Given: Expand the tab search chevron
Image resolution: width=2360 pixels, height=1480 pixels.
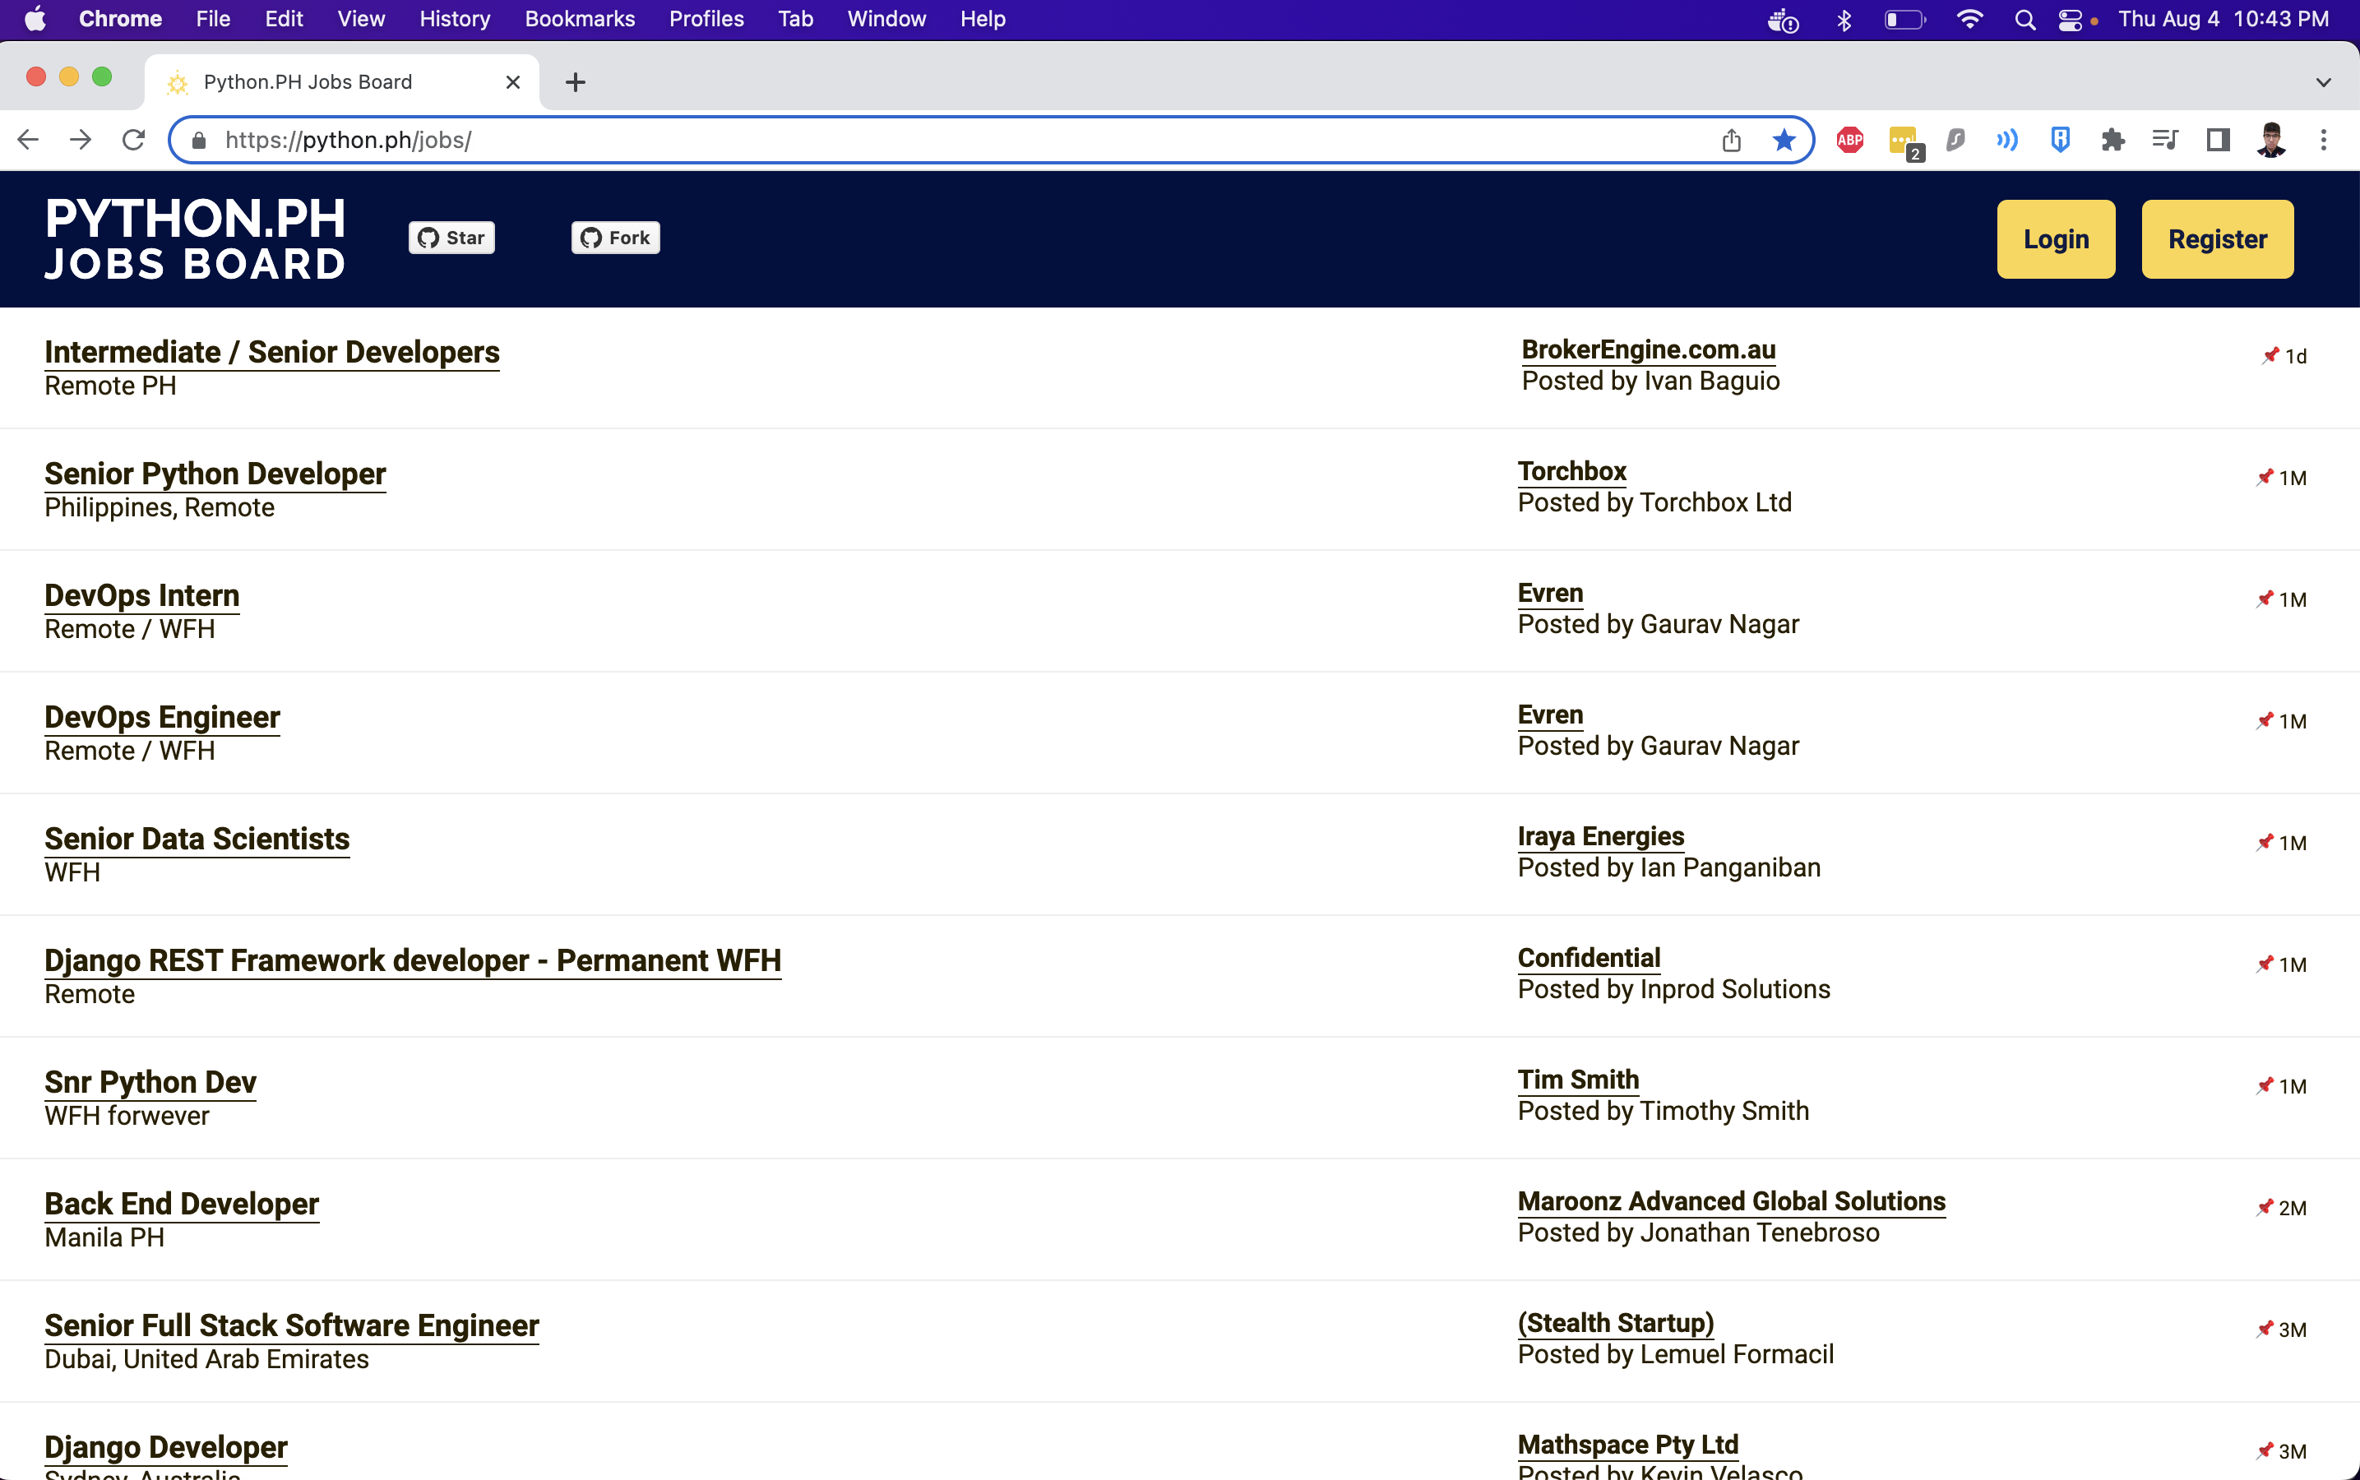Looking at the screenshot, I should pos(2323,82).
